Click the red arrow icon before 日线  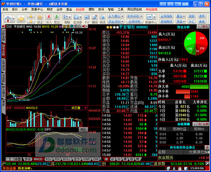[x=4, y=26]
